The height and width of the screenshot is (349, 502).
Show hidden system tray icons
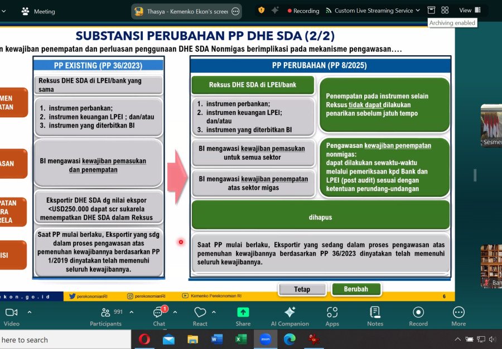pyautogui.click(x=458, y=340)
